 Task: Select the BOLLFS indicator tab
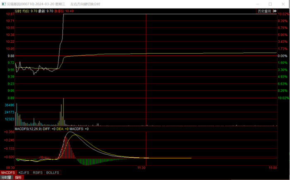53,173
